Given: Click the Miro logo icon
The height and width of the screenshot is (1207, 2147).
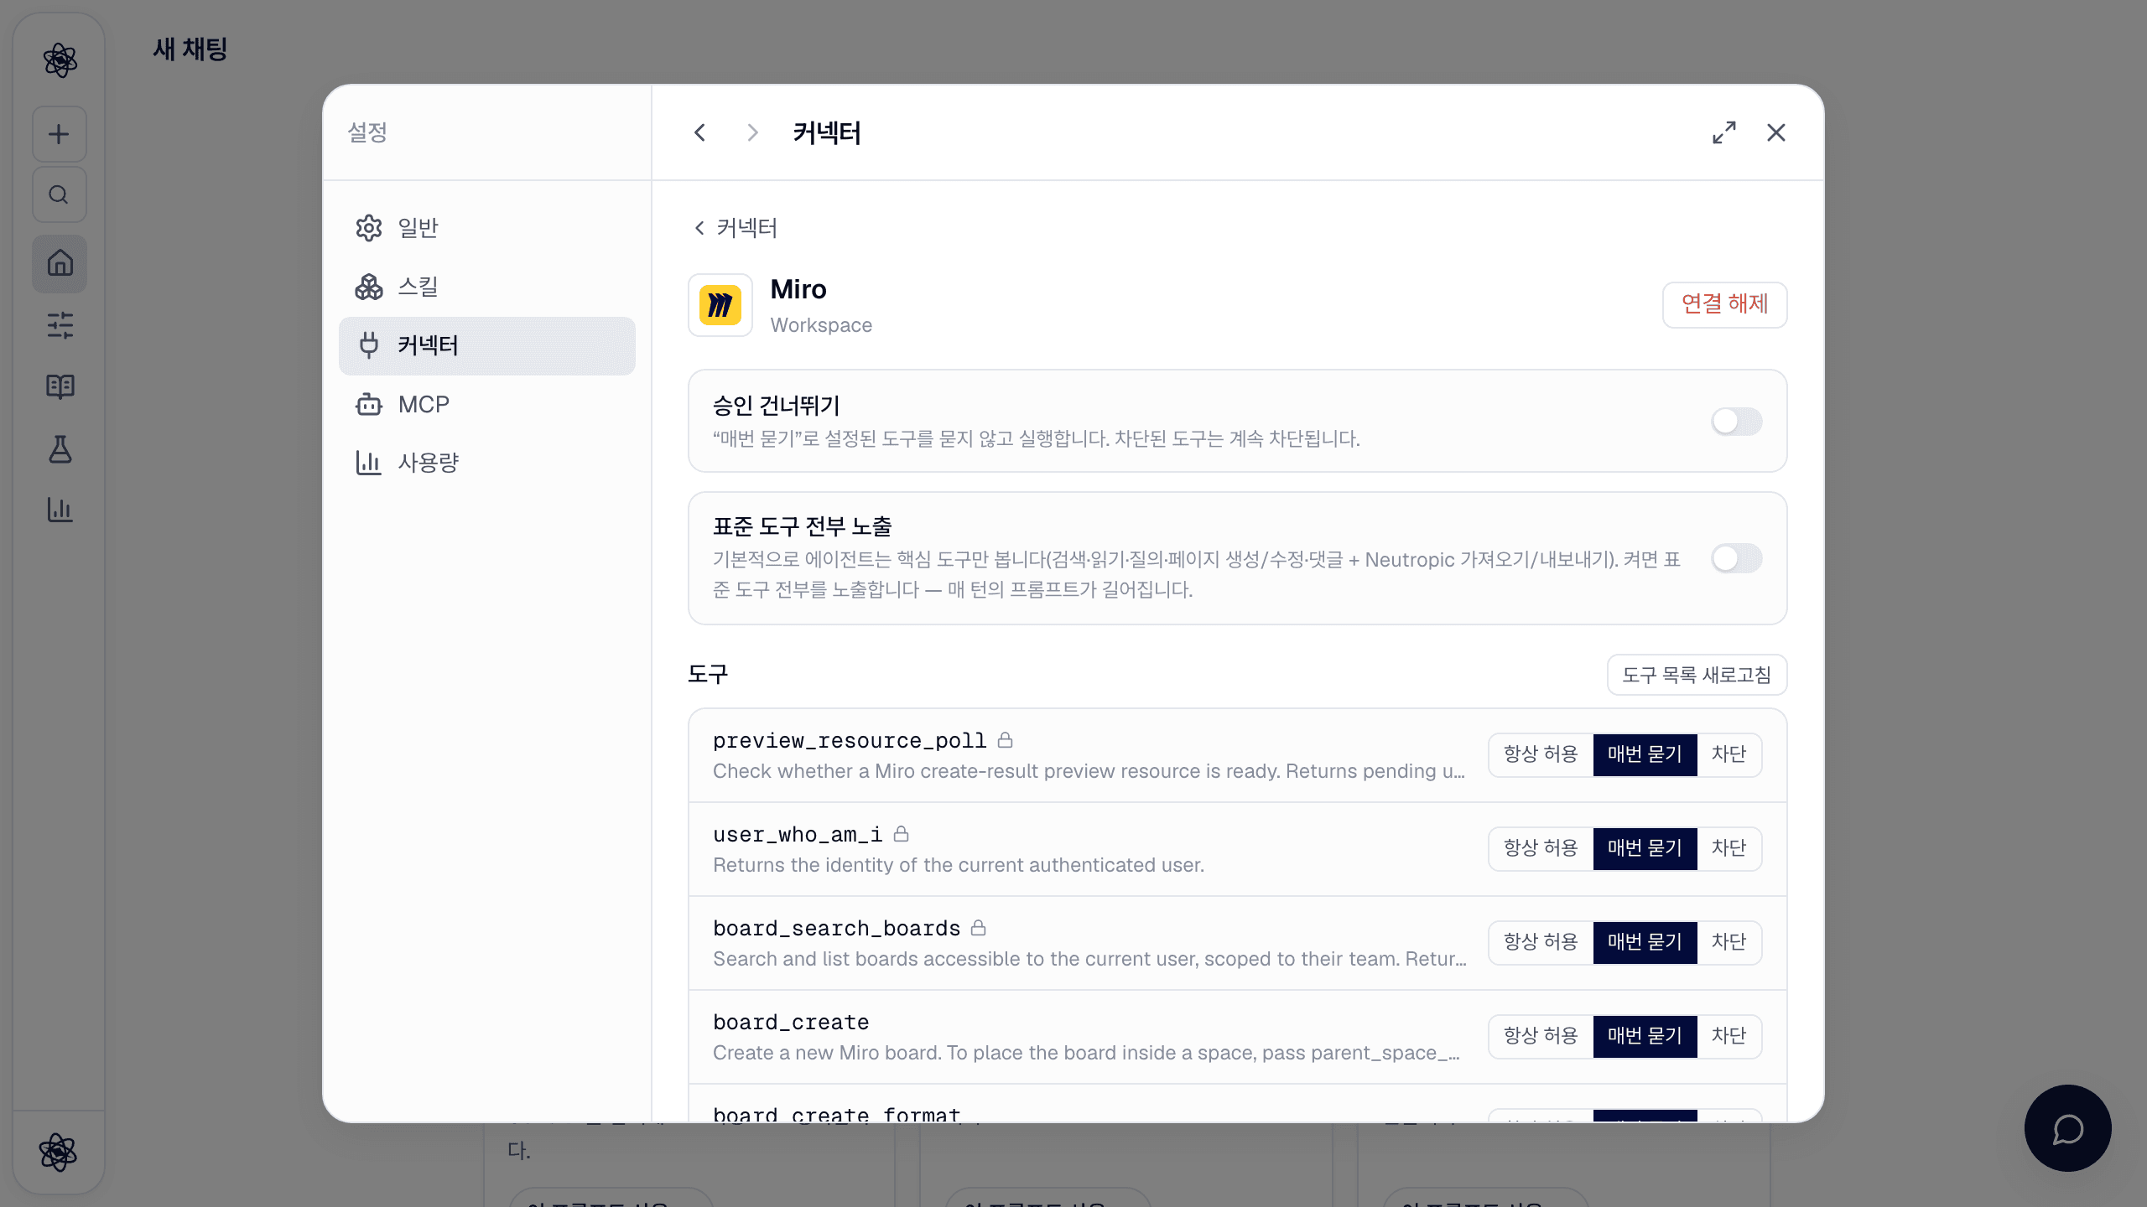Looking at the screenshot, I should [720, 305].
